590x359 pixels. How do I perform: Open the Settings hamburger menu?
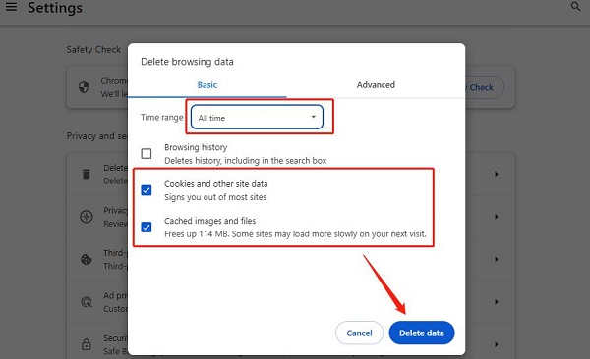coord(11,7)
